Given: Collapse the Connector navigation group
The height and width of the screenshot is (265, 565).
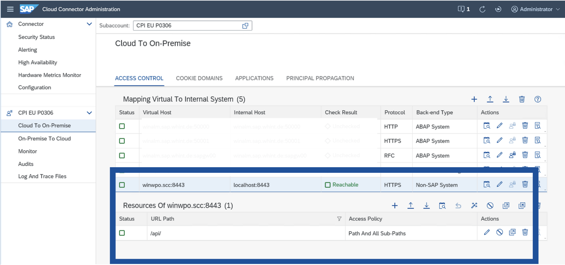Looking at the screenshot, I should click(89, 24).
